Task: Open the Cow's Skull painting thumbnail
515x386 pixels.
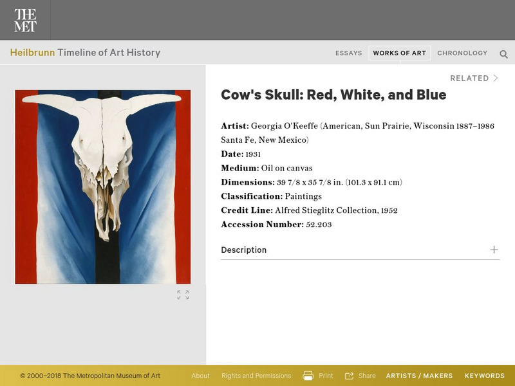Action: click(103, 187)
